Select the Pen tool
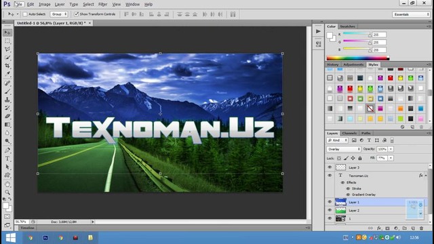The height and width of the screenshot is (244, 434). 7,150
